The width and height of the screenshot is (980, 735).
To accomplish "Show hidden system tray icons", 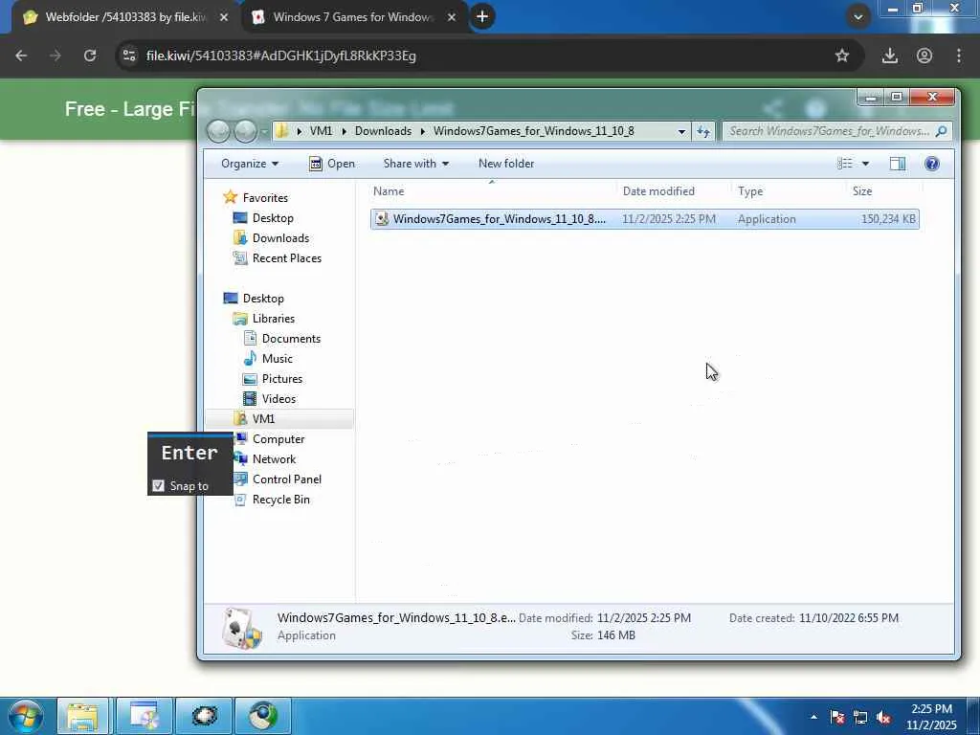I will 813,718.
